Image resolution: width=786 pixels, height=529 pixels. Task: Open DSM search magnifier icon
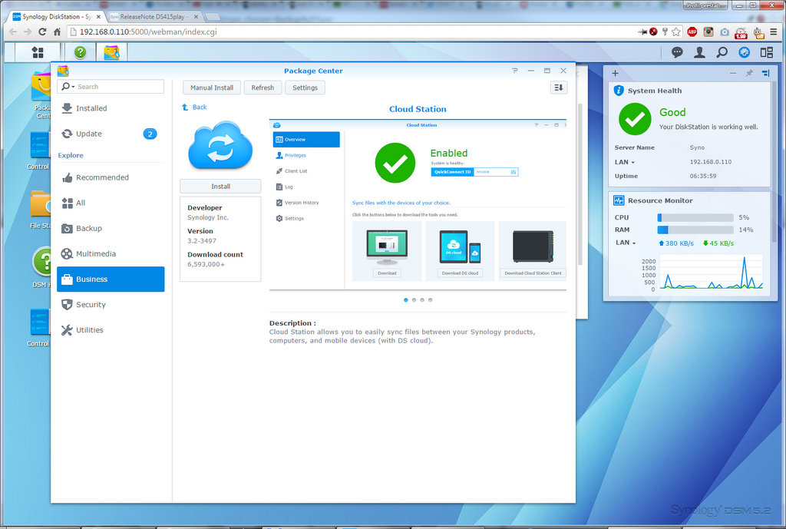coord(722,52)
